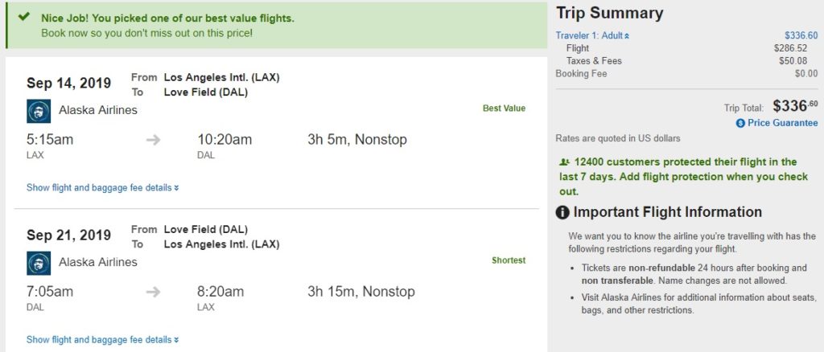
Task: Click the arrow icon between 7:05am and 8:20am
Action: [153, 292]
